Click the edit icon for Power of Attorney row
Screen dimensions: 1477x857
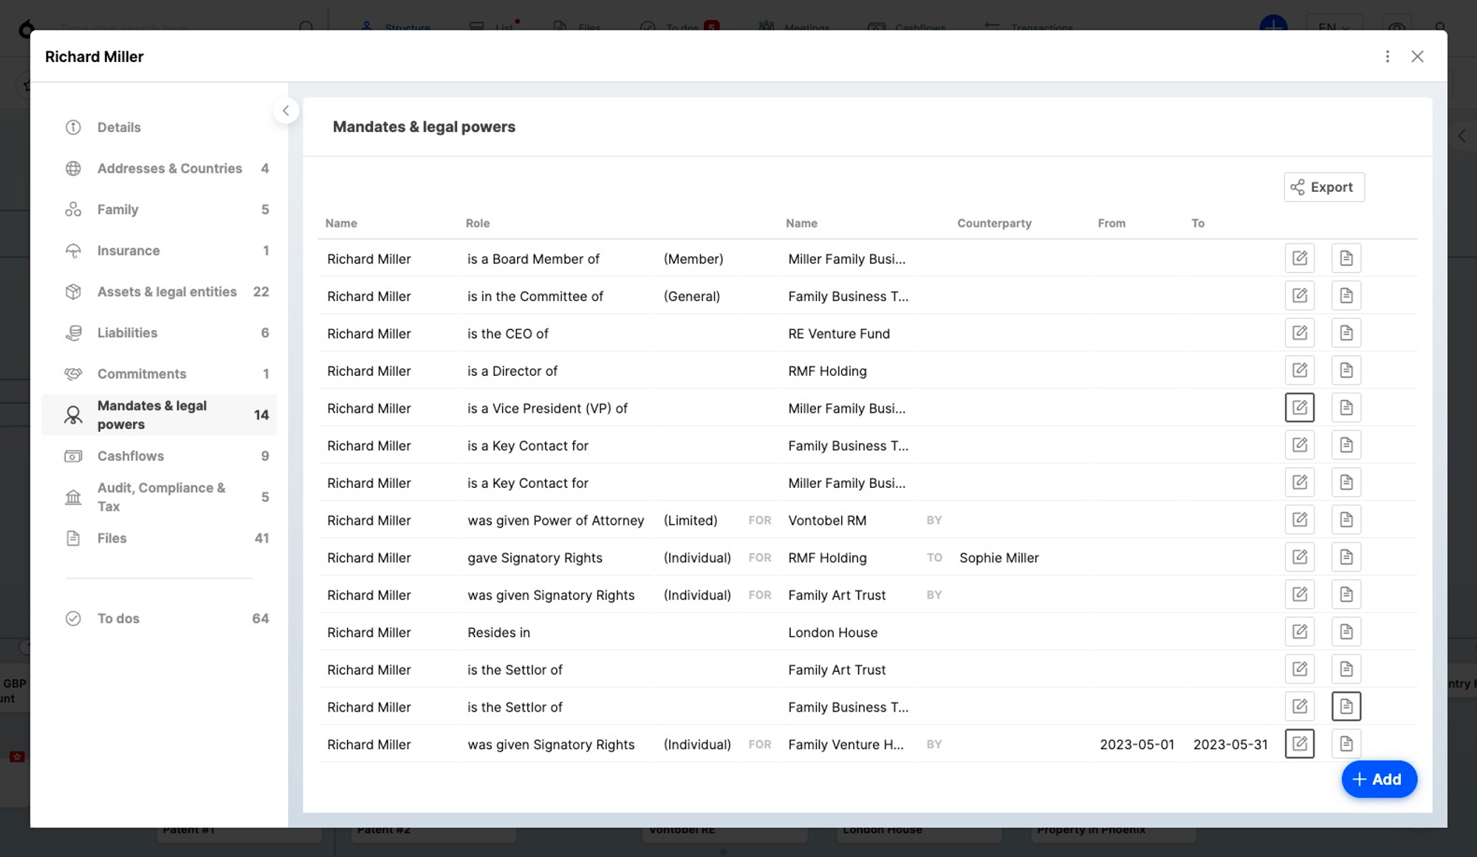[x=1300, y=520]
